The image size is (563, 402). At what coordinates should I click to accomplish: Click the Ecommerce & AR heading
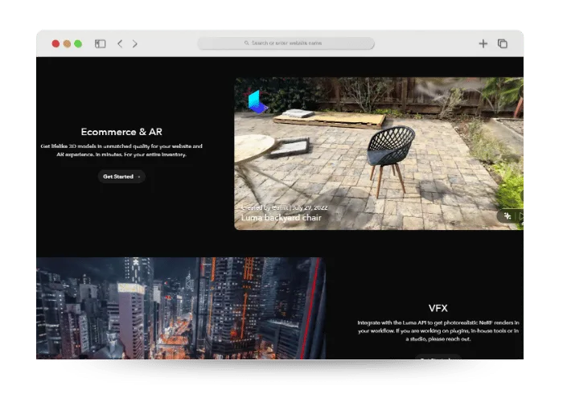pyautogui.click(x=121, y=132)
